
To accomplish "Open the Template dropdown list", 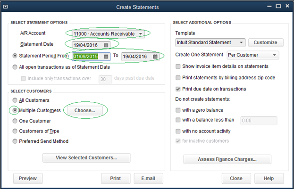I will pyautogui.click(x=241, y=42).
